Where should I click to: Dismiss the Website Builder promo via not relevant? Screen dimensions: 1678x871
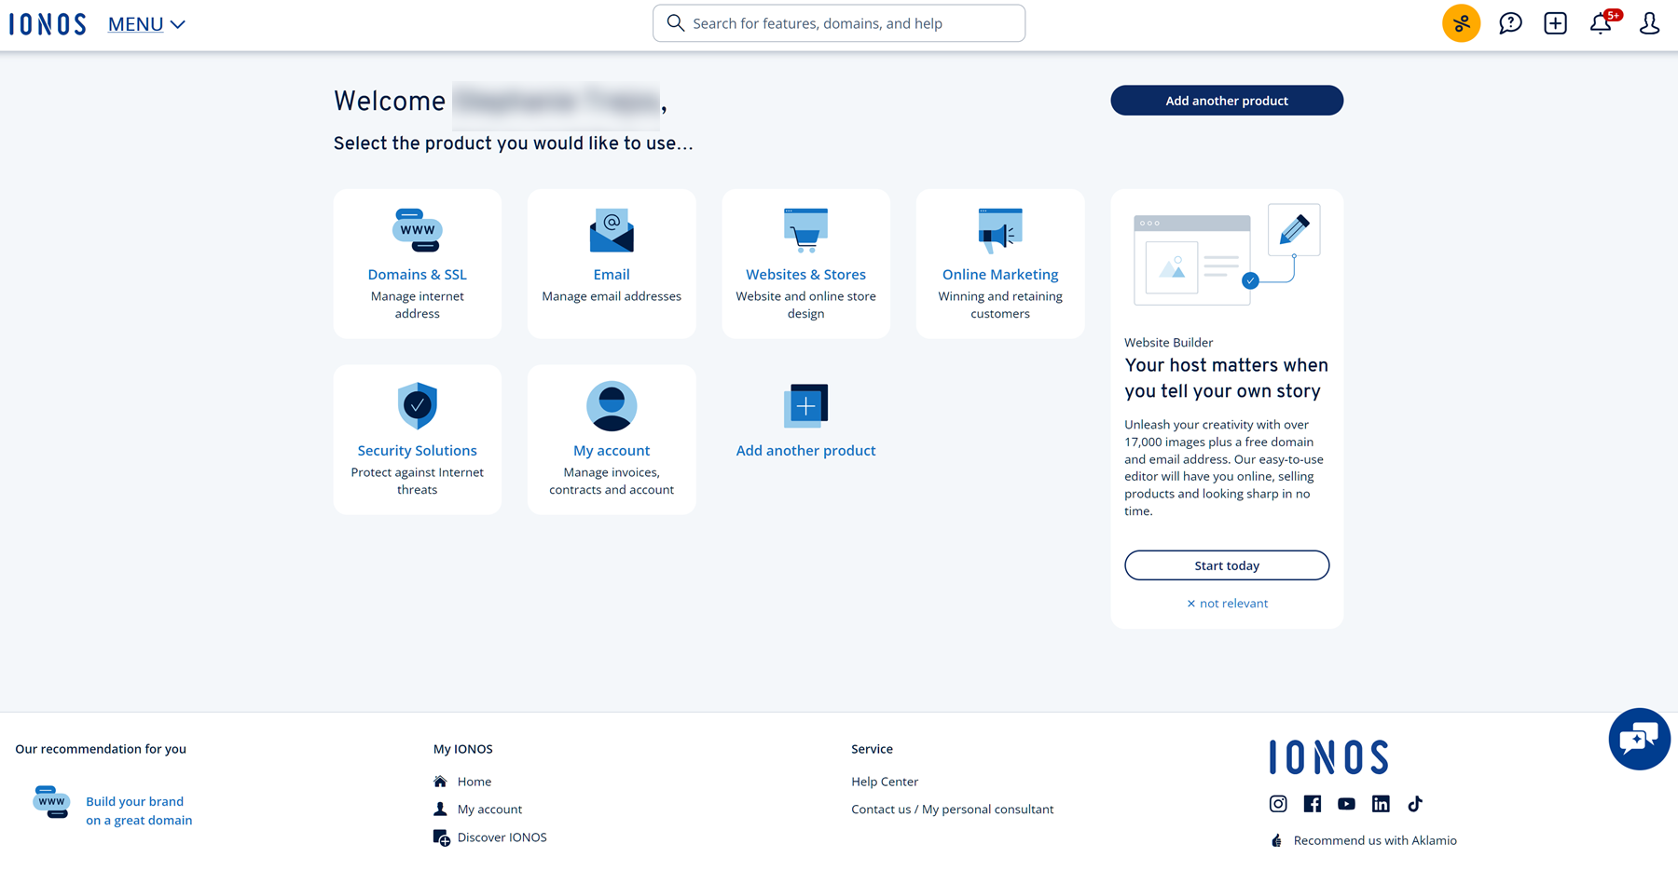coord(1227,603)
